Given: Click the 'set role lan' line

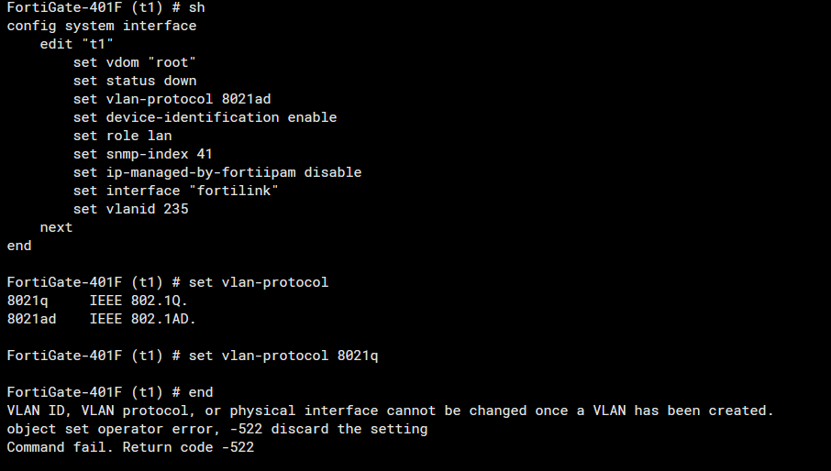Looking at the screenshot, I should pos(122,136).
